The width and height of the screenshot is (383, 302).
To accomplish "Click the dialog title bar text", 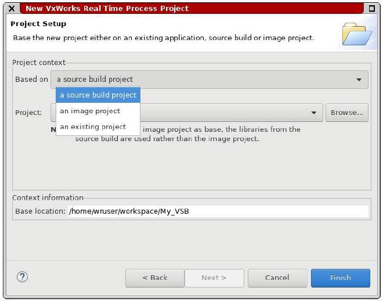I will click(x=107, y=9).
